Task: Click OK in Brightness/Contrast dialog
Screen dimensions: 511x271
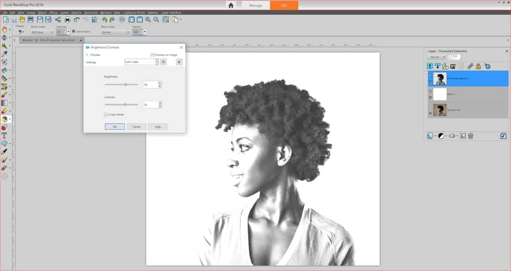Action: (x=114, y=127)
